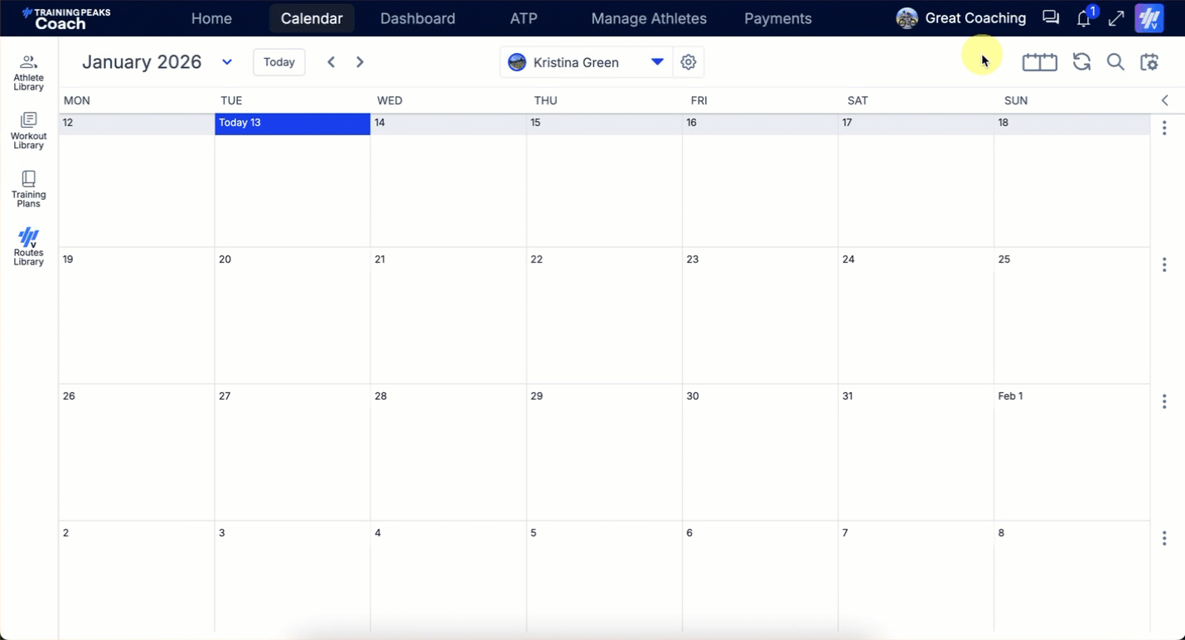1185x640 pixels.
Task: Open the Workout Library sidebar
Action: (x=28, y=130)
